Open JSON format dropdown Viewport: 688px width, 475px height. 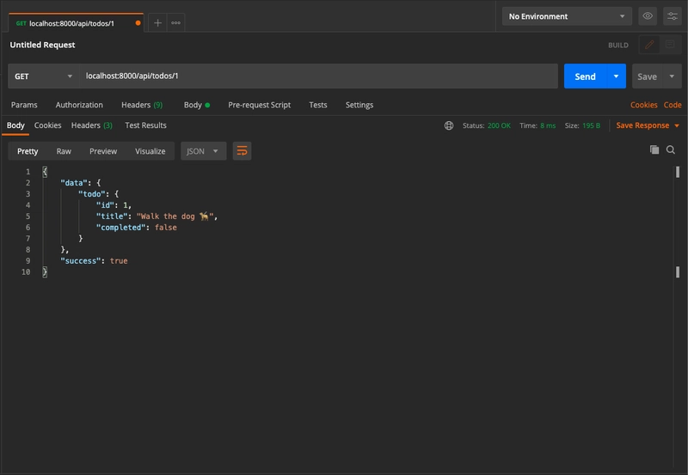[203, 151]
